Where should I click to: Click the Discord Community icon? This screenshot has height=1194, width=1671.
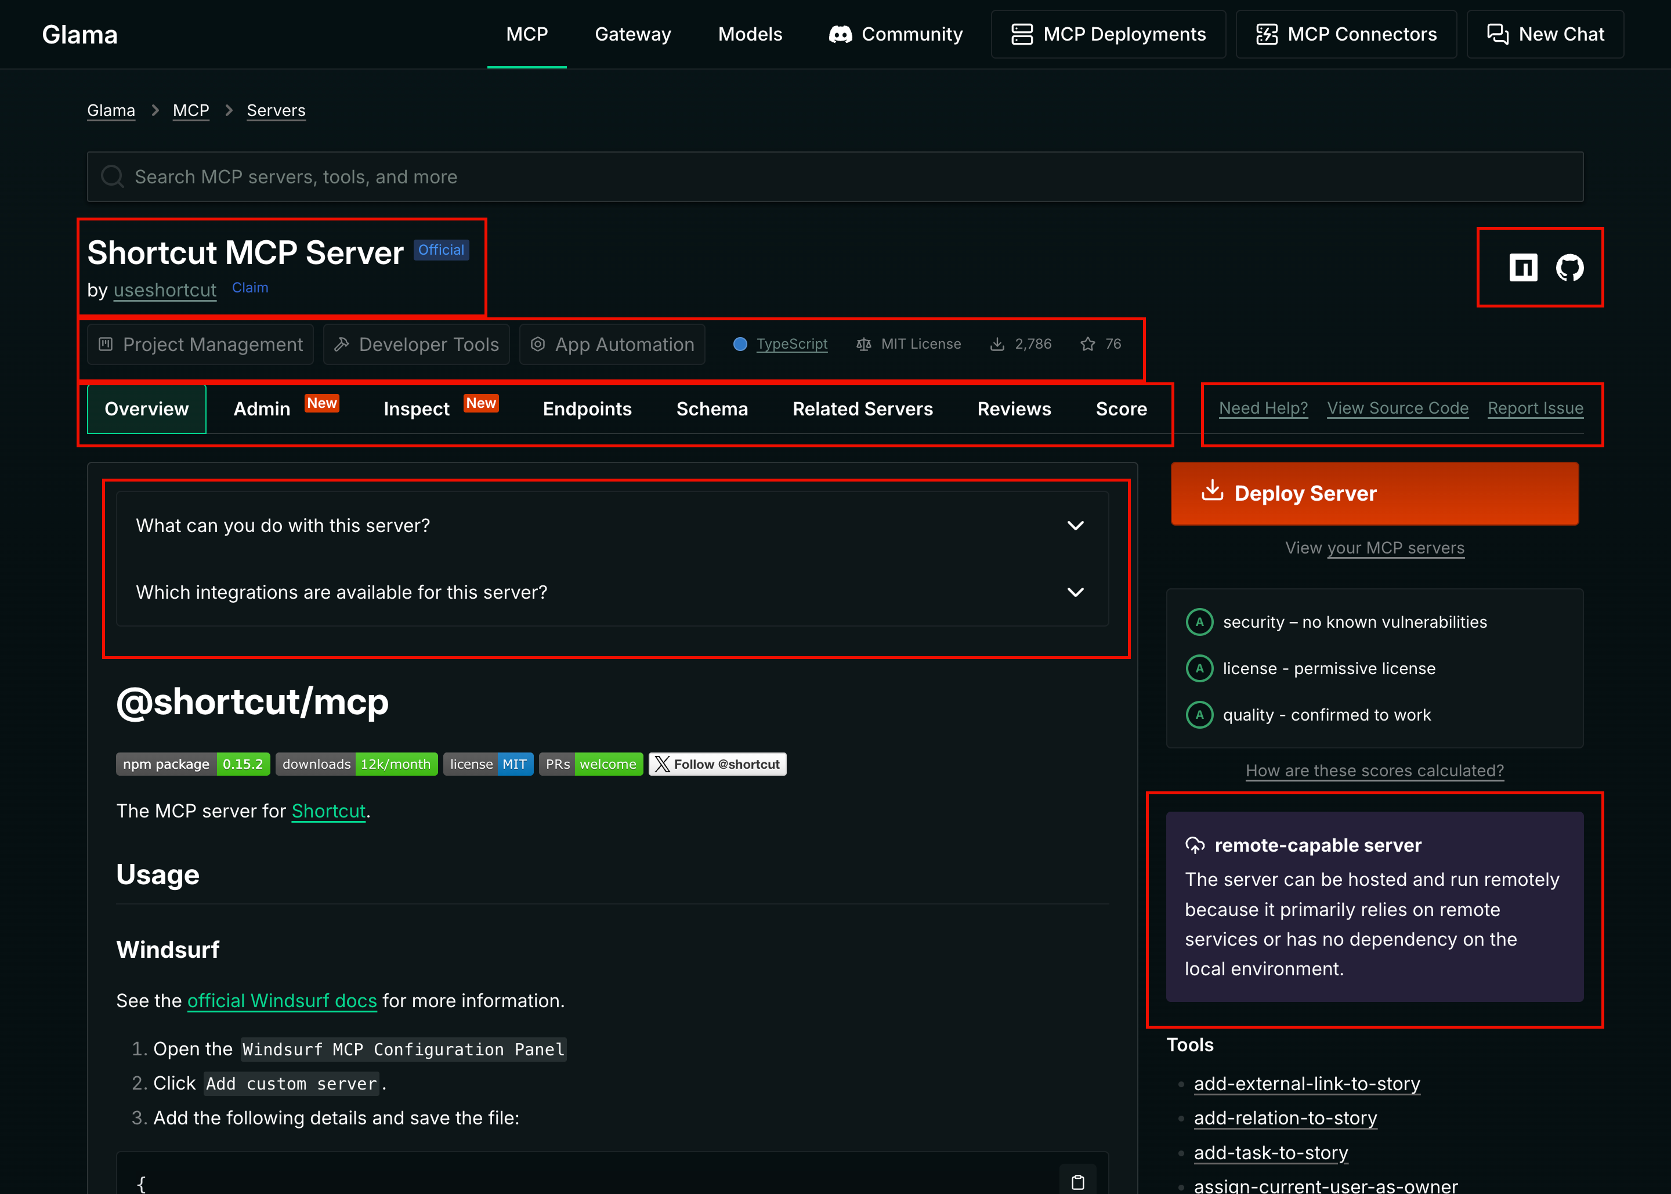[x=840, y=35]
